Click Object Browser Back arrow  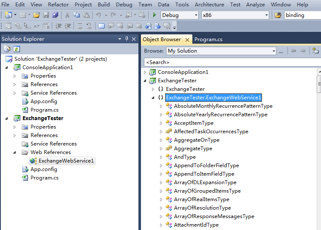pos(293,51)
